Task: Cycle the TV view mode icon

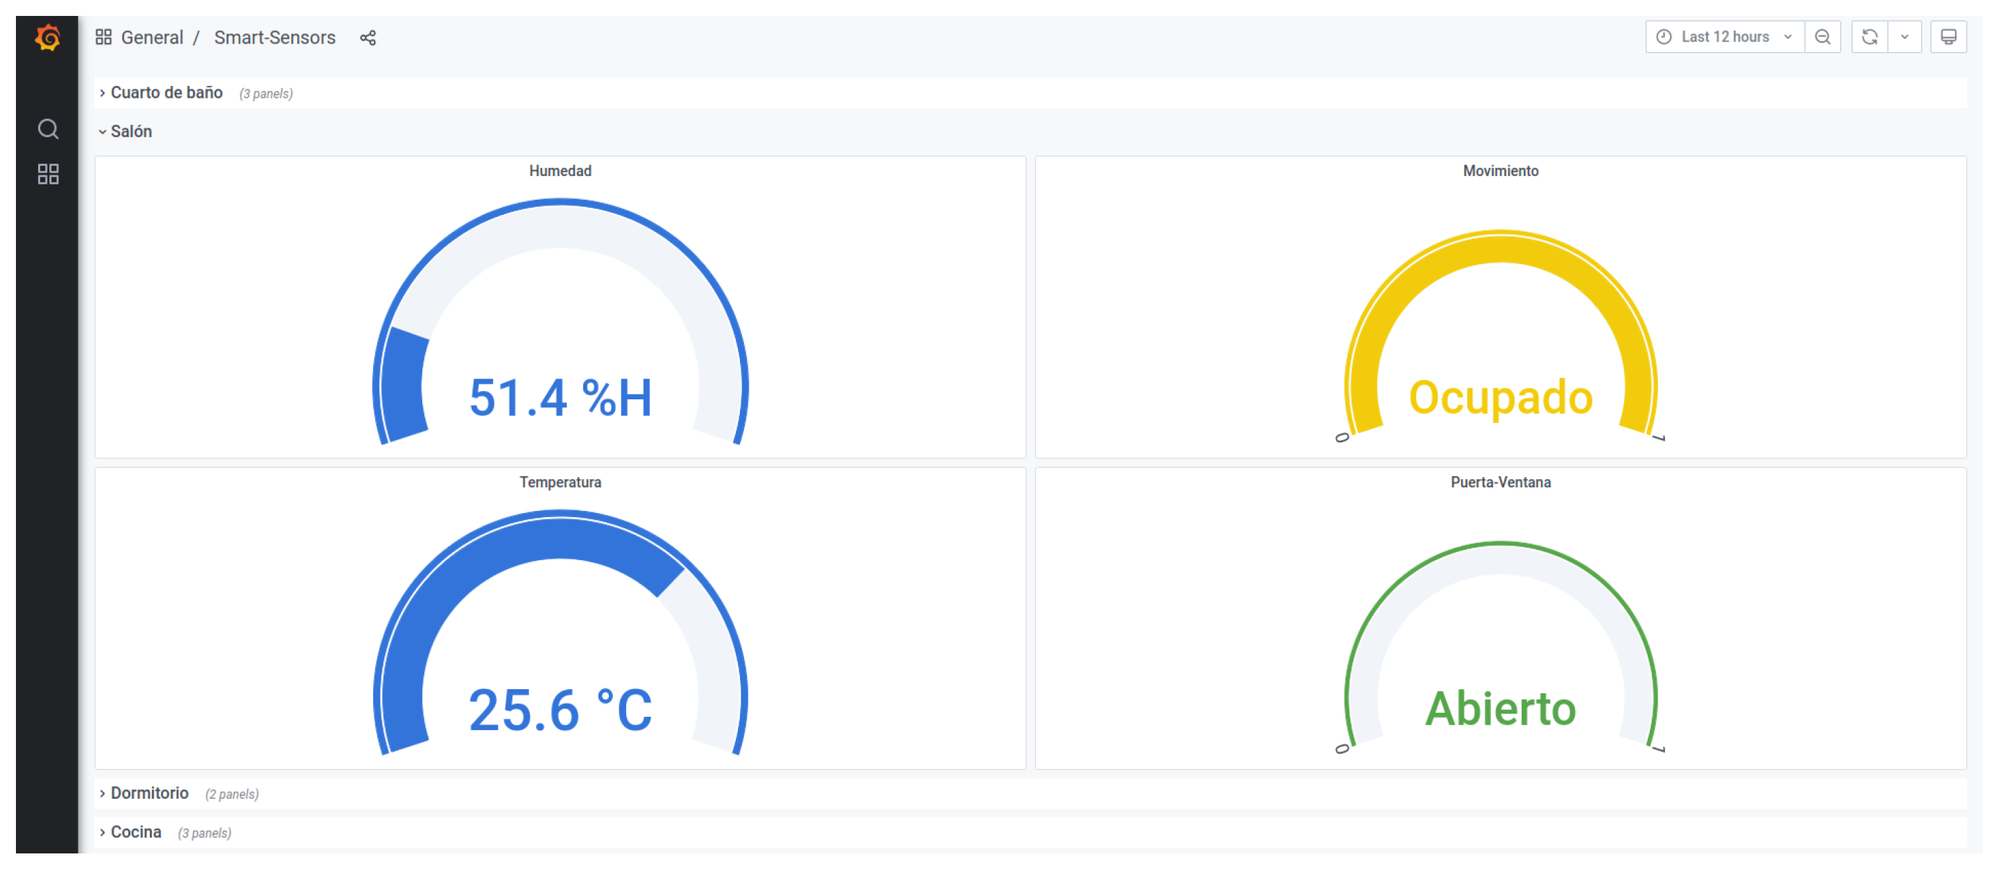Action: pos(1948,37)
